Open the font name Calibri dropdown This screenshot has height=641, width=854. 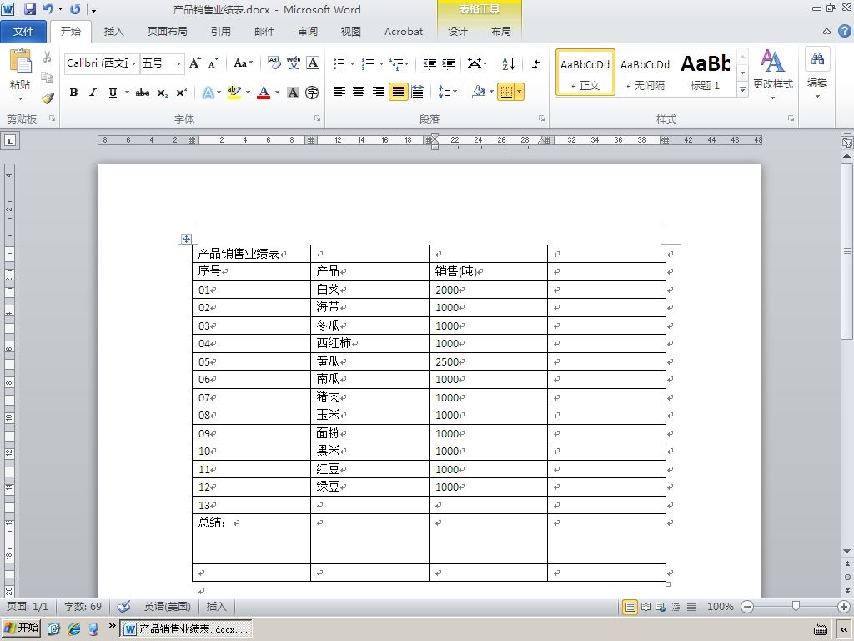(134, 63)
